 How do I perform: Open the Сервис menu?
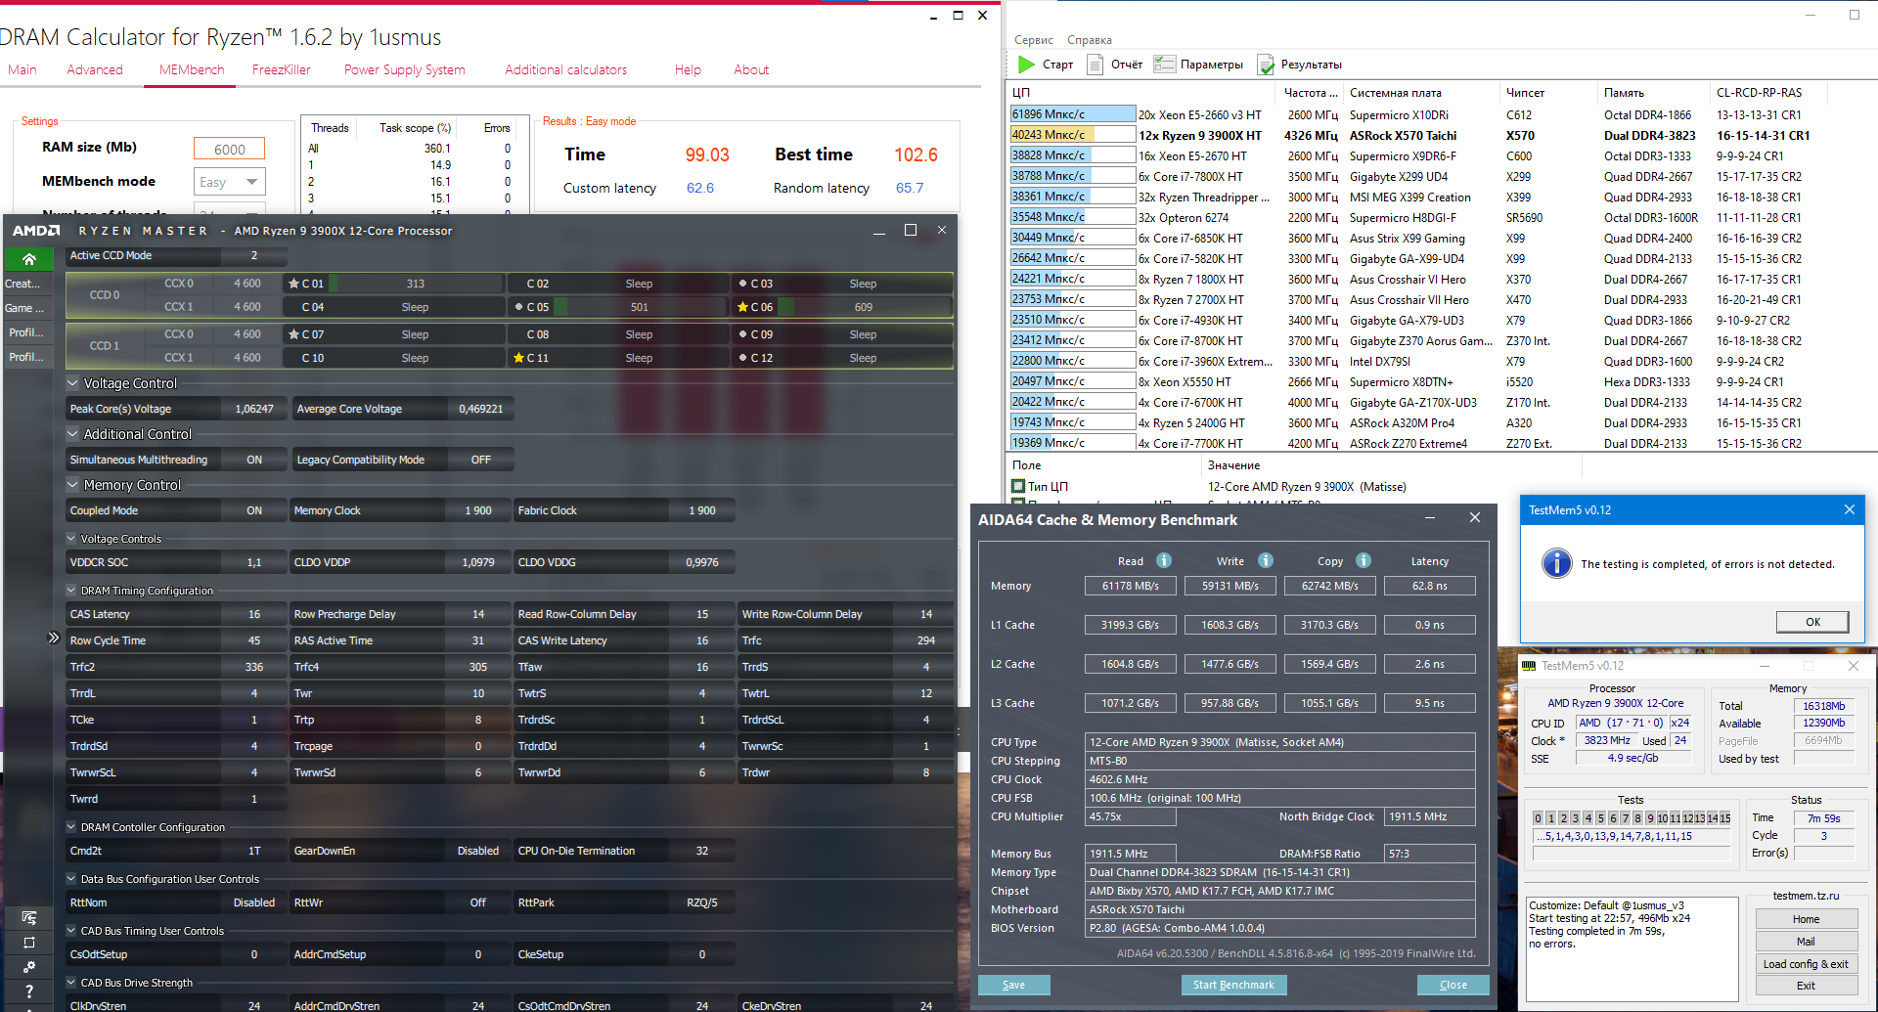pyautogui.click(x=1034, y=40)
